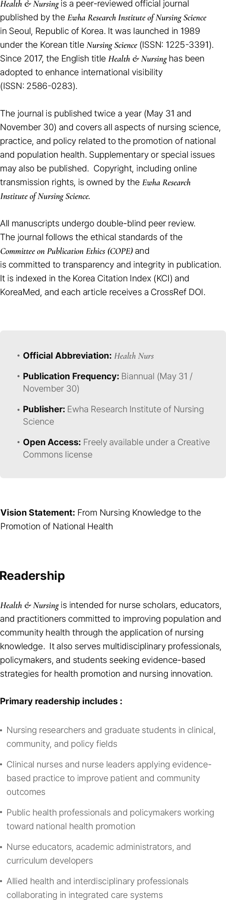Click the italic 'Health Nurs' abbreviation
The height and width of the screenshot is (900, 226).
coord(134,356)
